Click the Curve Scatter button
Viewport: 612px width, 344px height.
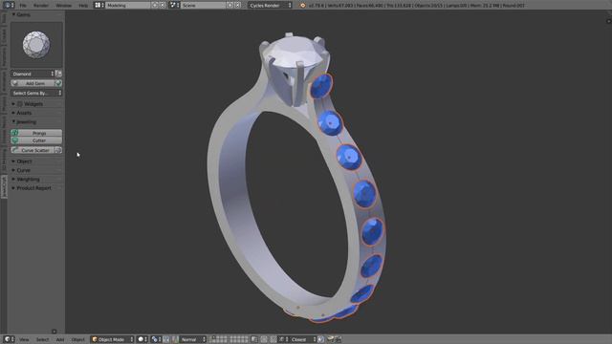click(x=33, y=150)
